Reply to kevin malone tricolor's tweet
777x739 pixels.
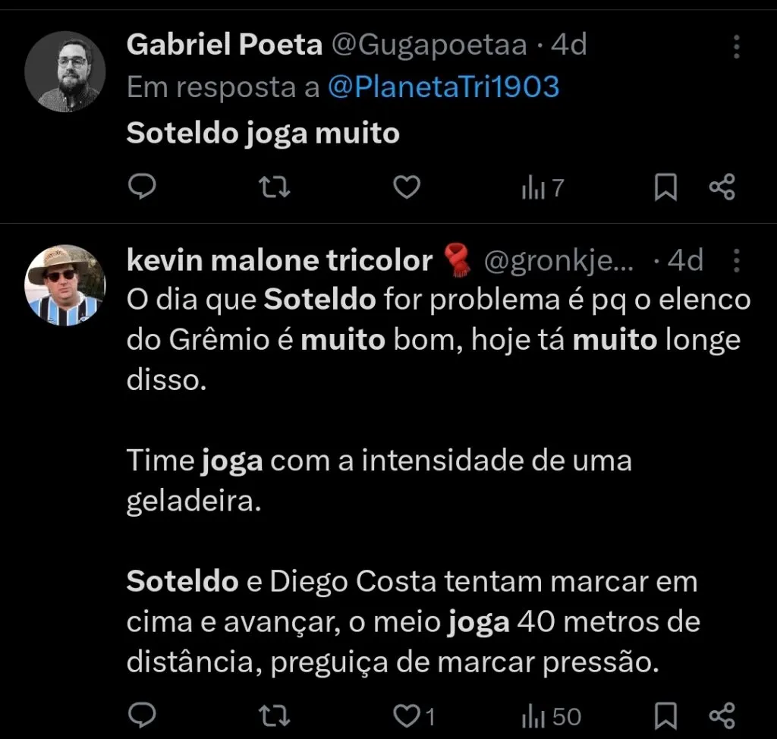[x=142, y=715]
